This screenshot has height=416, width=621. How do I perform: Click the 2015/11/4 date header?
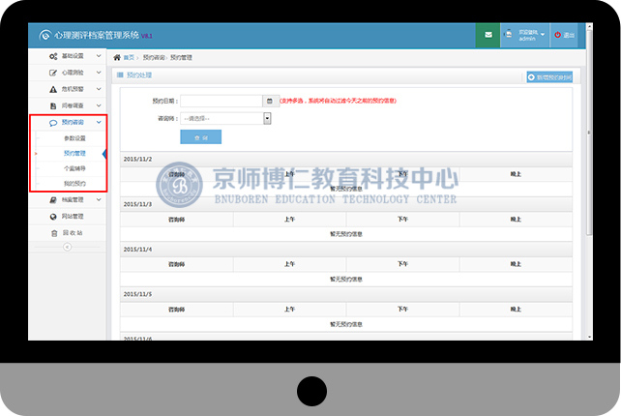tap(137, 250)
